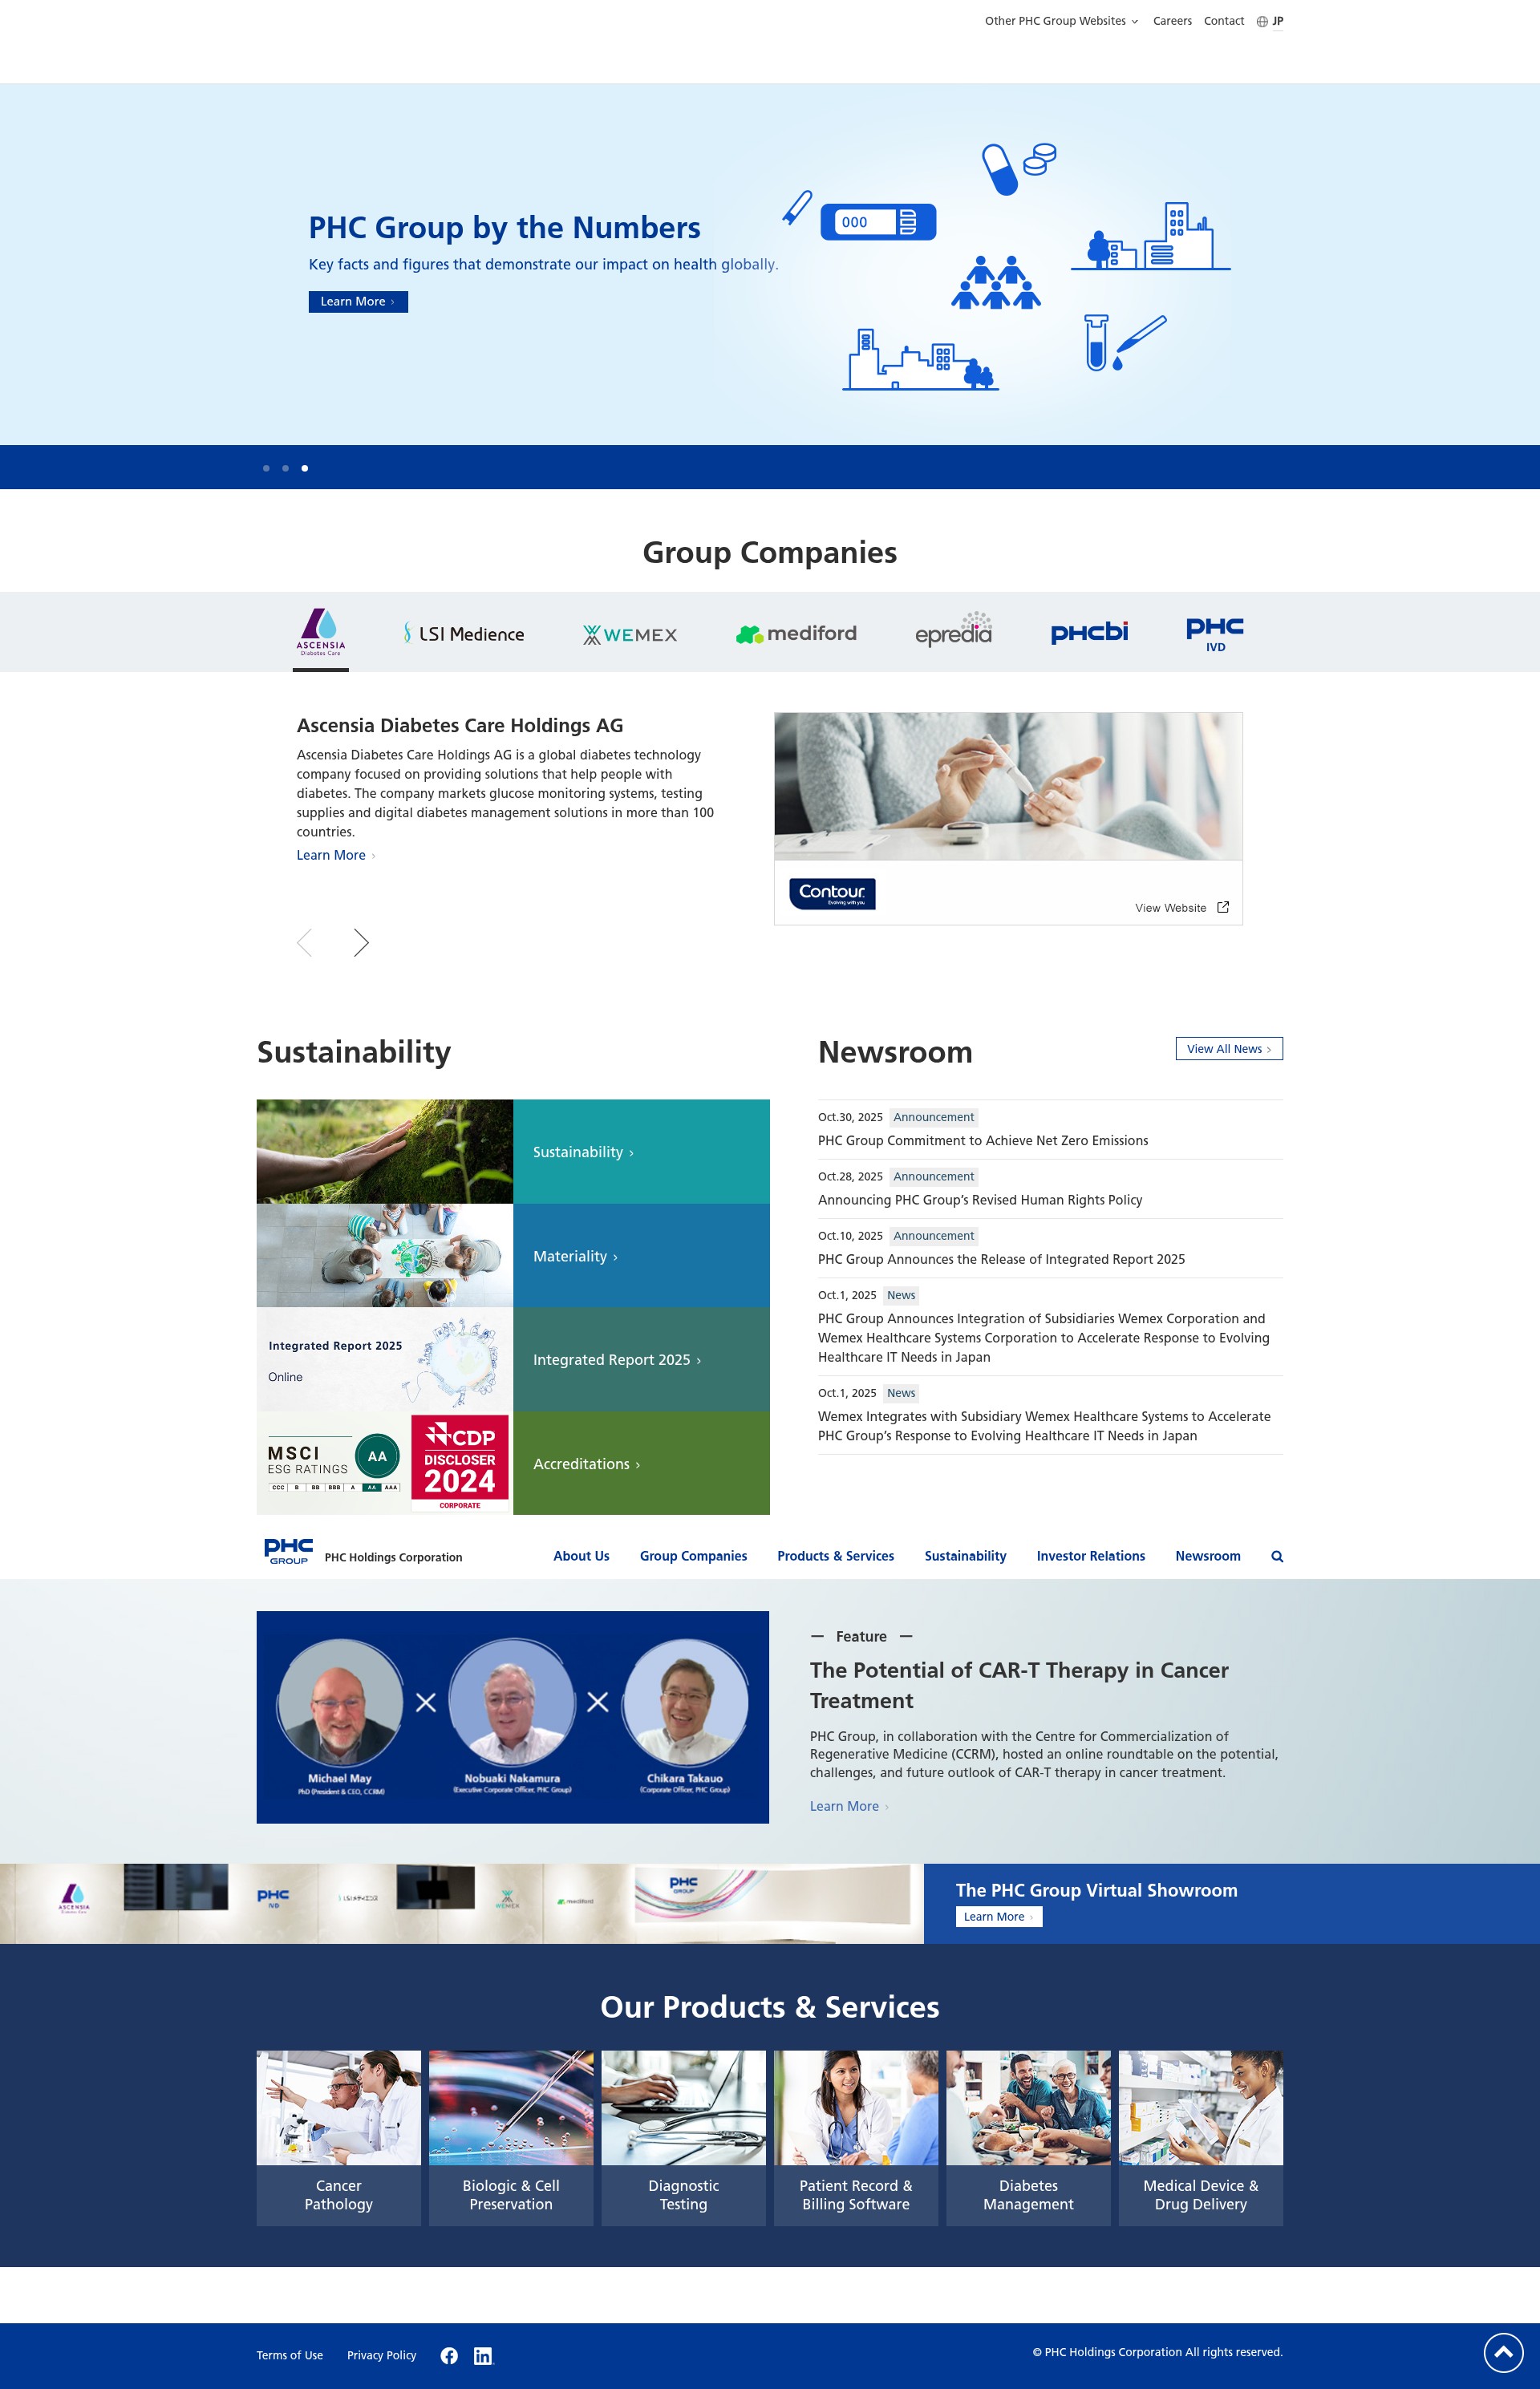Open the LinkedIn icon in the footer
Image resolution: width=1540 pixels, height=2389 pixels.
click(x=483, y=2356)
